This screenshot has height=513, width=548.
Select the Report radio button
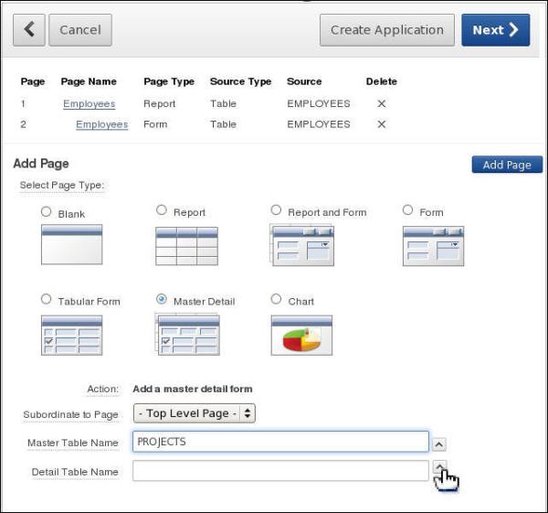[162, 210]
